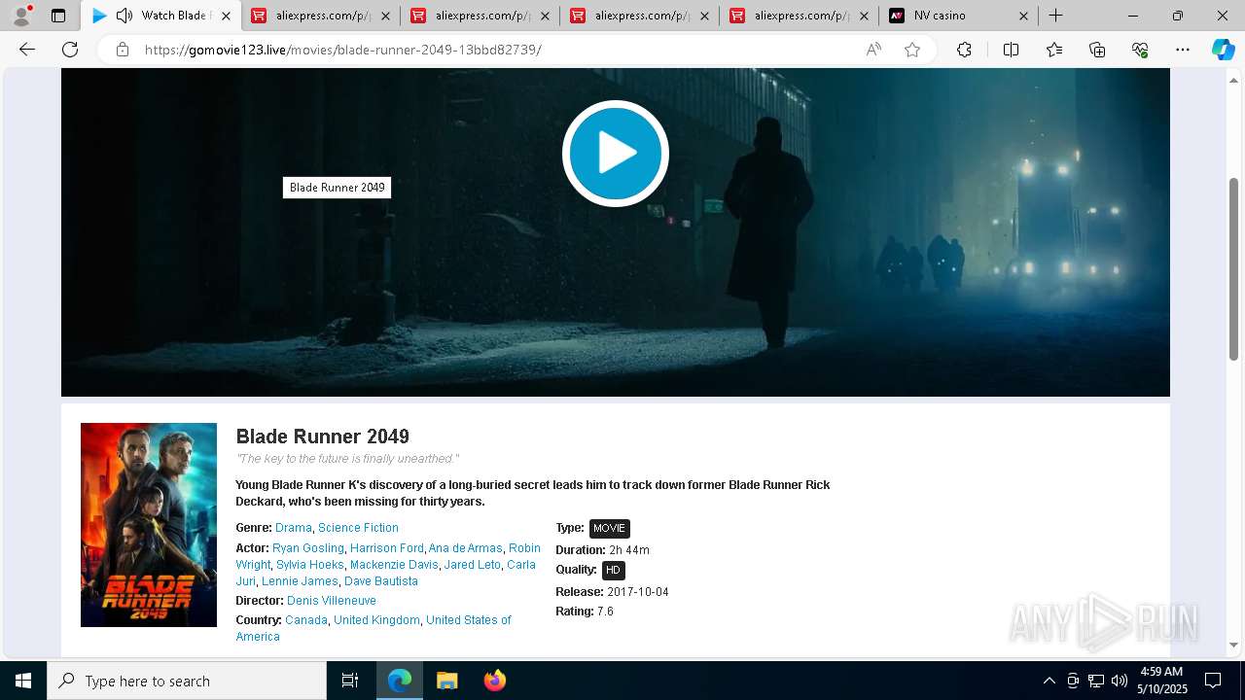Image resolution: width=1245 pixels, height=700 pixels.
Task: Switch to the second aliexpress tab
Action: pyautogui.click(x=480, y=16)
